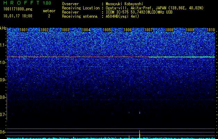Viewport: 218px width, 139px height.
Task: Click the 1803 time marker
Action: pos(66,30)
